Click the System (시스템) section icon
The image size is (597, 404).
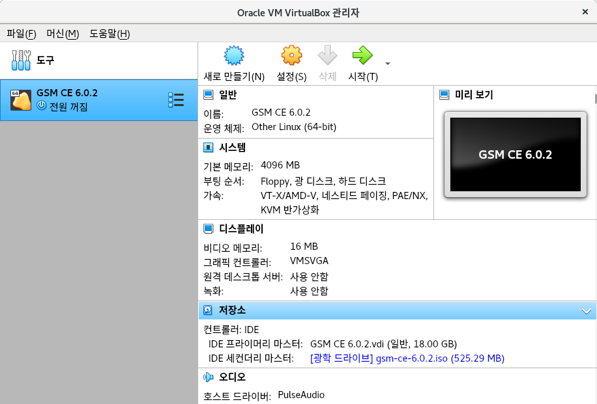(x=209, y=148)
